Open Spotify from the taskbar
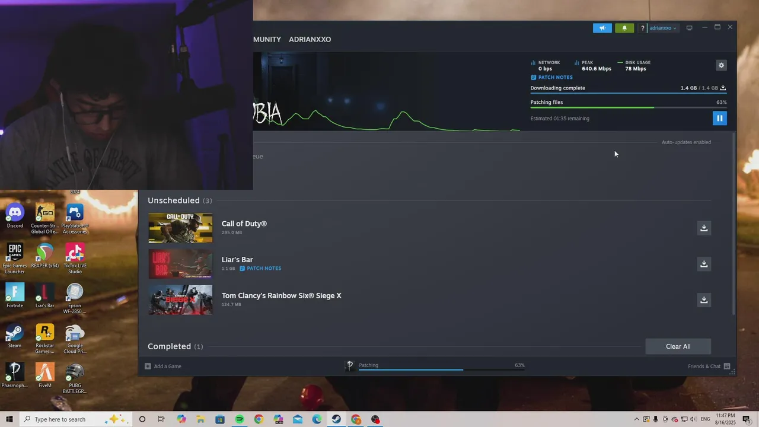The image size is (759, 427). pyautogui.click(x=240, y=419)
